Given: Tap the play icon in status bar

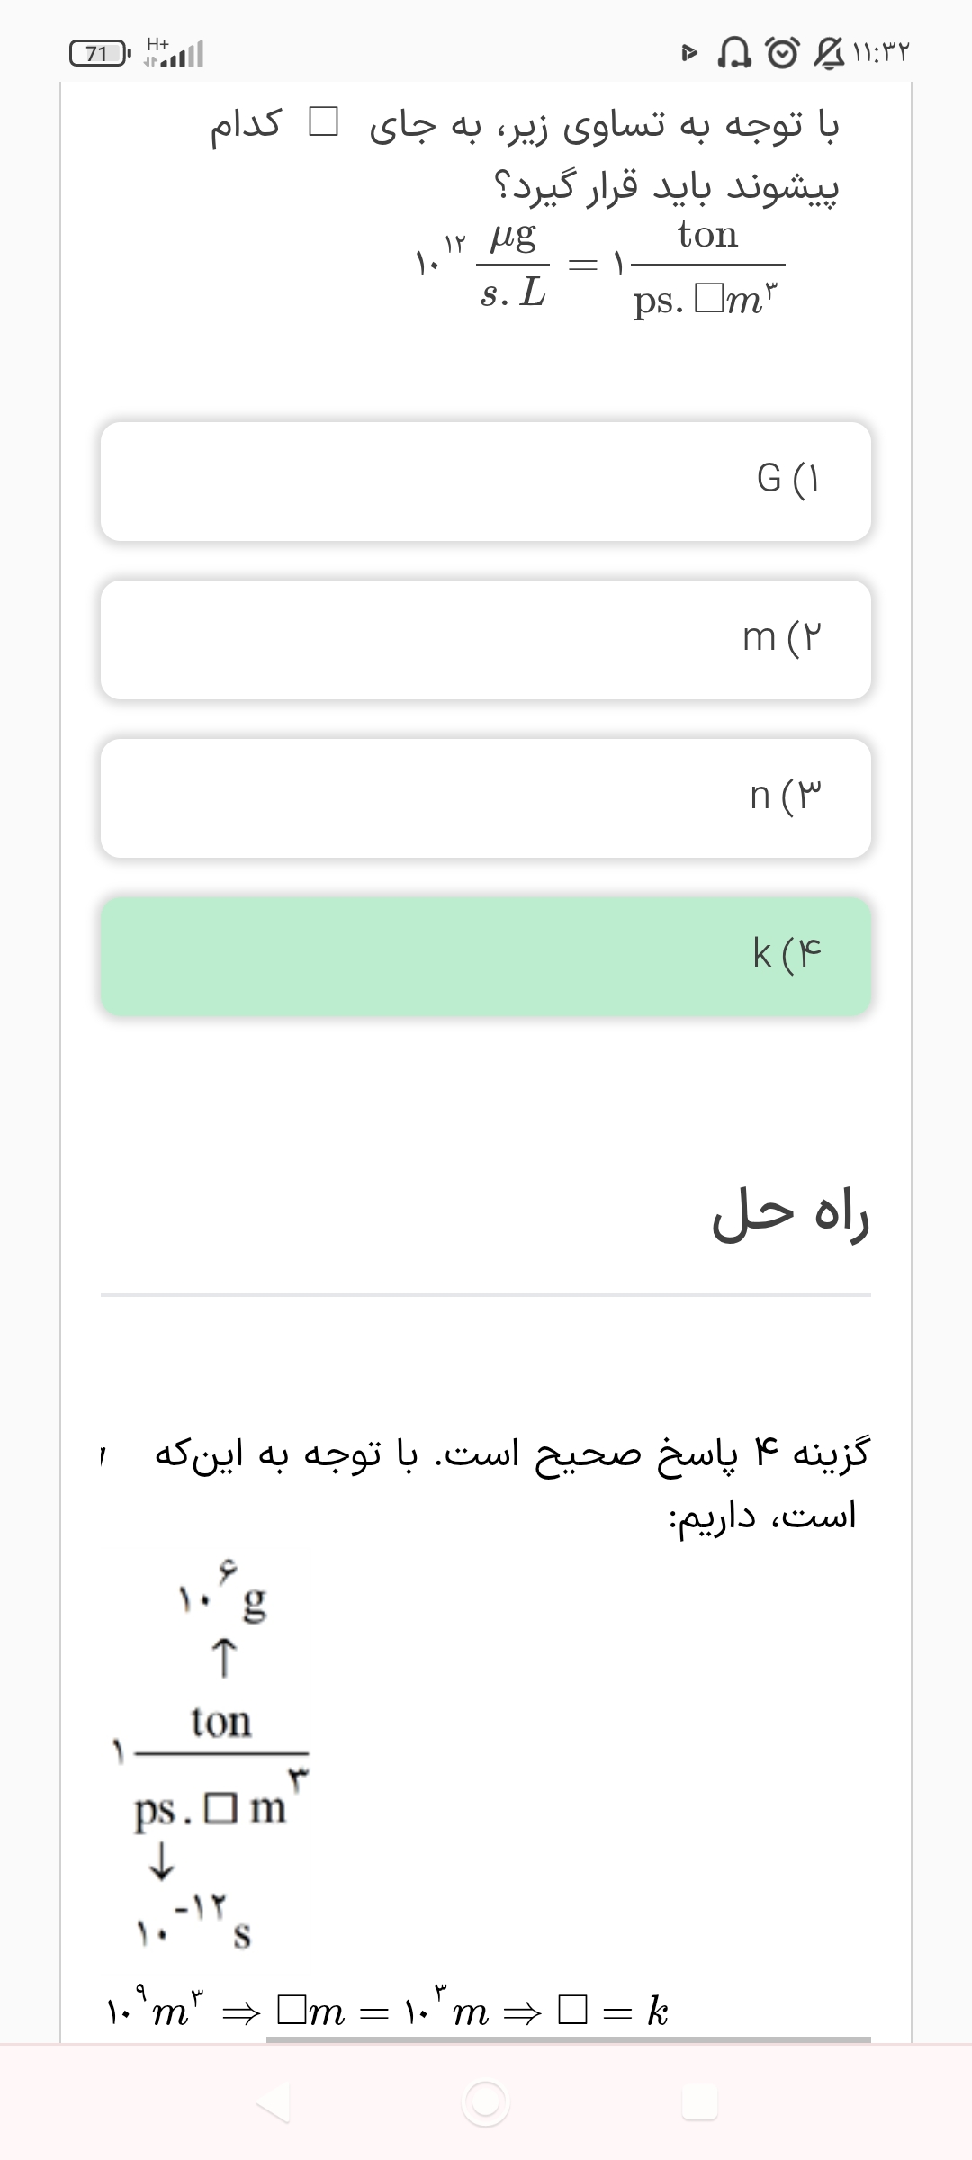Looking at the screenshot, I should point(689,54).
